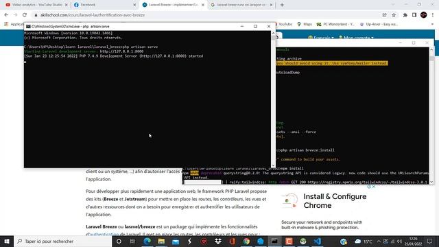Open the Up-4ever bookmark

point(379,25)
